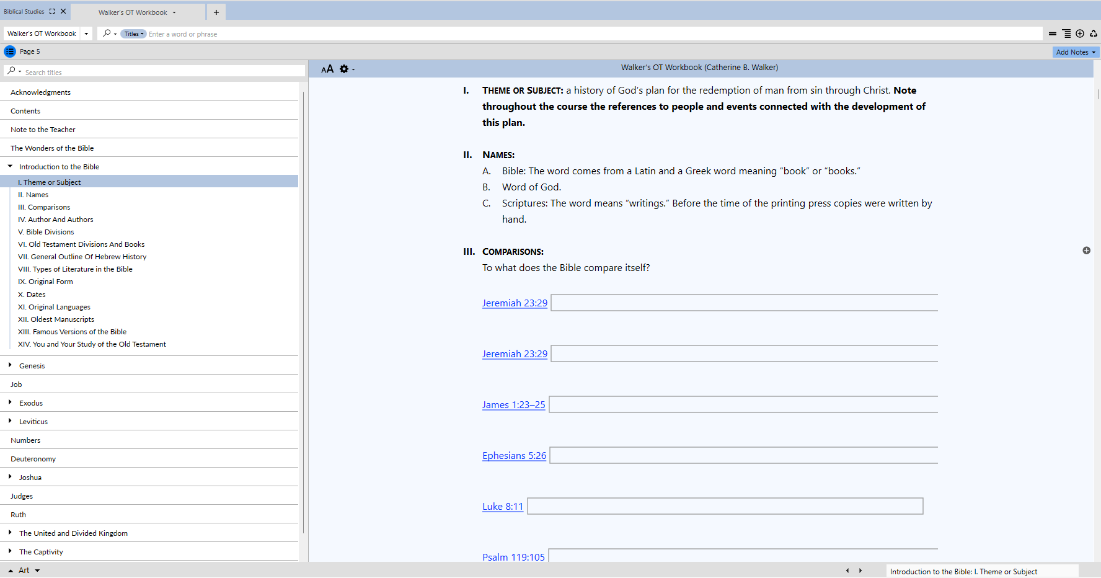
Task: Toggle the blue table of contents button
Action: [10, 51]
